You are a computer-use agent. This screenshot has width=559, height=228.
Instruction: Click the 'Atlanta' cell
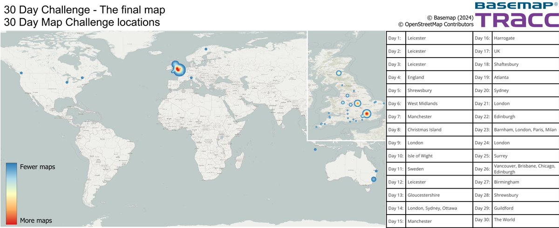pyautogui.click(x=525, y=77)
